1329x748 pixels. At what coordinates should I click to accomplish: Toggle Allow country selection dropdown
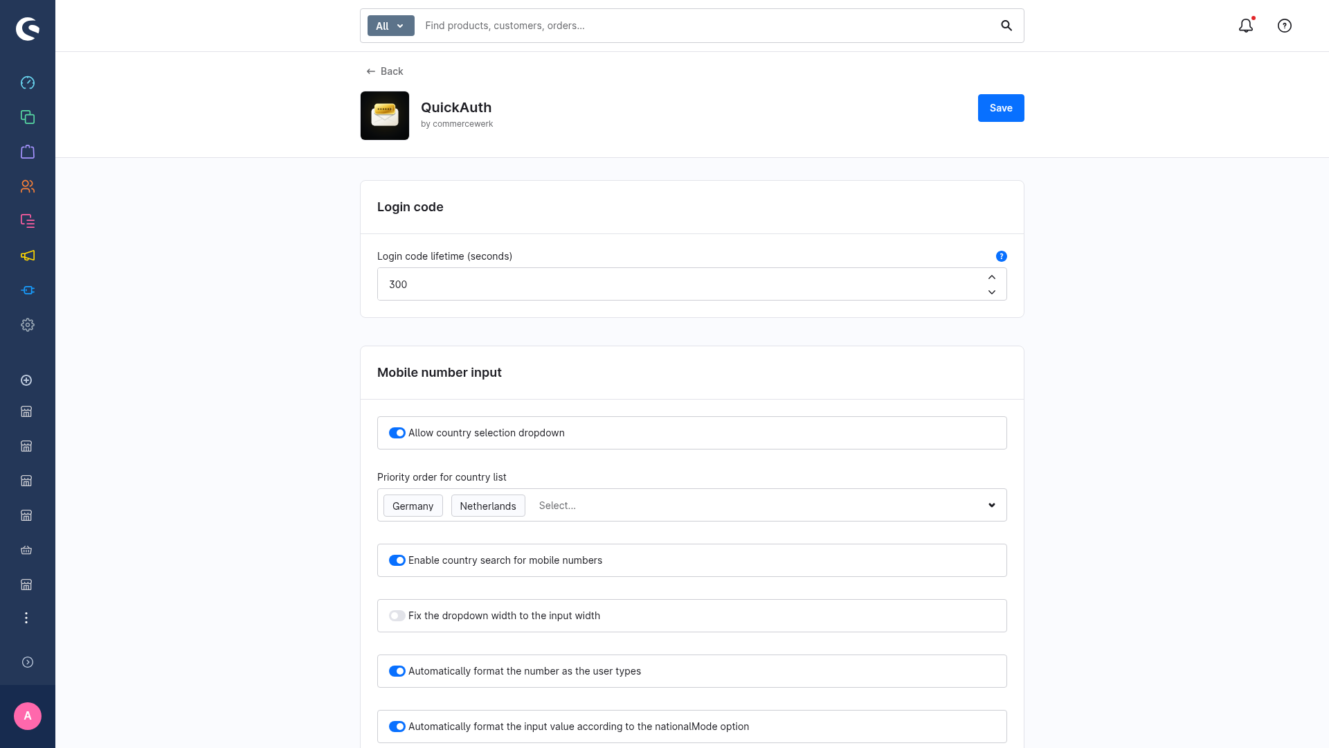[x=397, y=433]
